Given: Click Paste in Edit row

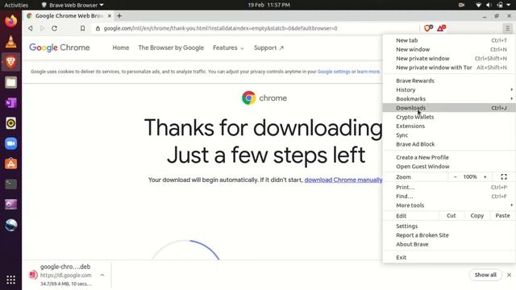Looking at the screenshot, I should pos(502,216).
